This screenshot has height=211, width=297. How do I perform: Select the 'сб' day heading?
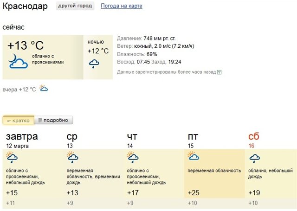(254, 136)
